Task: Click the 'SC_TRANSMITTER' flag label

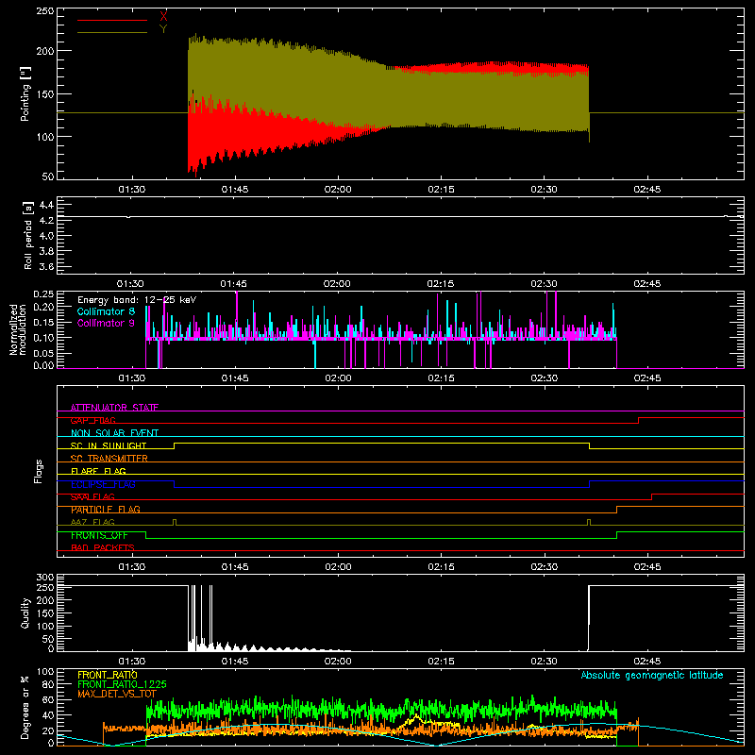Action: point(109,459)
